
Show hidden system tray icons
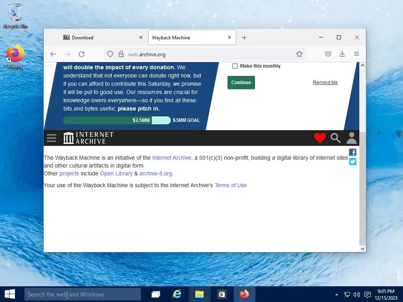point(336,295)
